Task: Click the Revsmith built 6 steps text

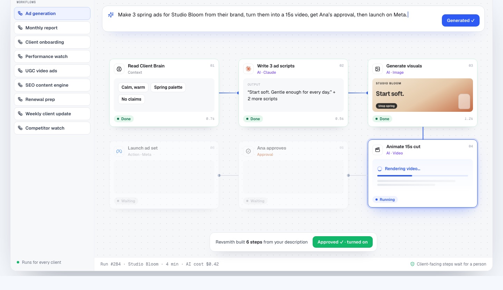Action: coord(262,242)
